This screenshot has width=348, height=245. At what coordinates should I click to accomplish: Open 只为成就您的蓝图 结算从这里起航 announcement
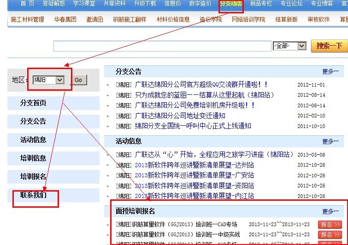tap(204, 95)
